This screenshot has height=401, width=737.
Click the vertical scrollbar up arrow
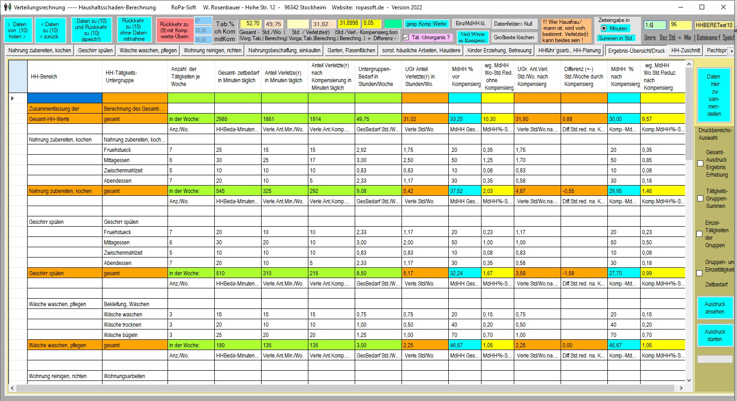(x=688, y=64)
